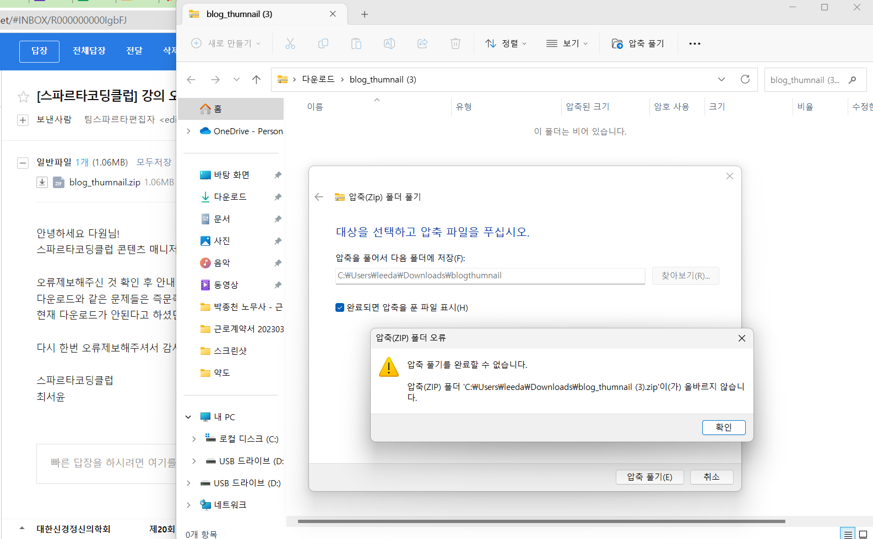873x539 pixels.
Task: Expand the 로컬 디스크 (C:) node
Action: [x=194, y=439]
